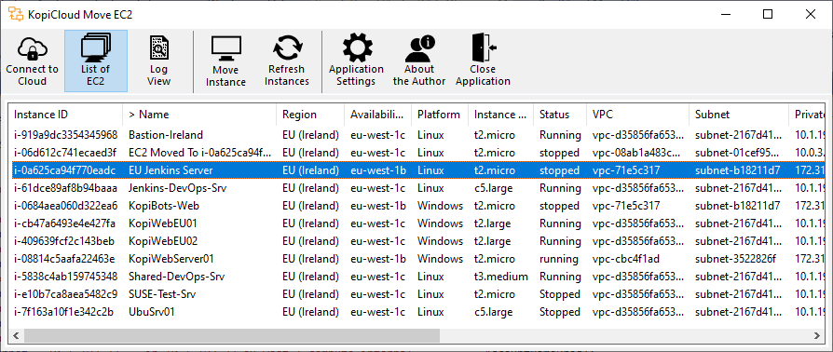
Task: Maximize the KopiCloud Move EC2 window
Action: pyautogui.click(x=768, y=14)
